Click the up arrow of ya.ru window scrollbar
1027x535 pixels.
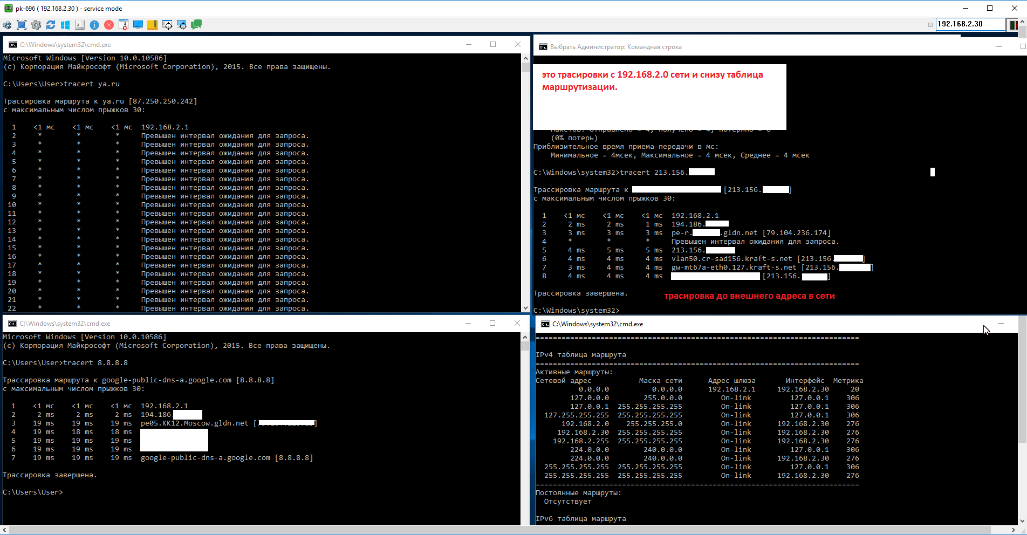click(x=525, y=58)
